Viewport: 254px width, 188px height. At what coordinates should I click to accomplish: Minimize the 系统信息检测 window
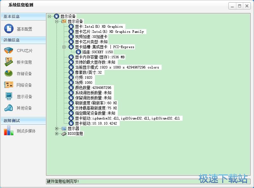(232, 6)
